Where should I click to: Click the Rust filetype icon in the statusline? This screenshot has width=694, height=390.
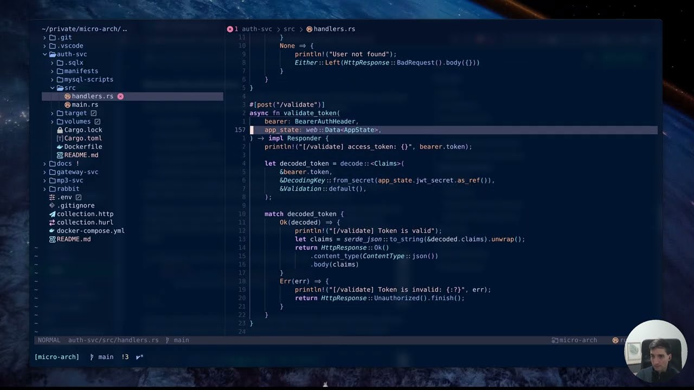(x=615, y=340)
